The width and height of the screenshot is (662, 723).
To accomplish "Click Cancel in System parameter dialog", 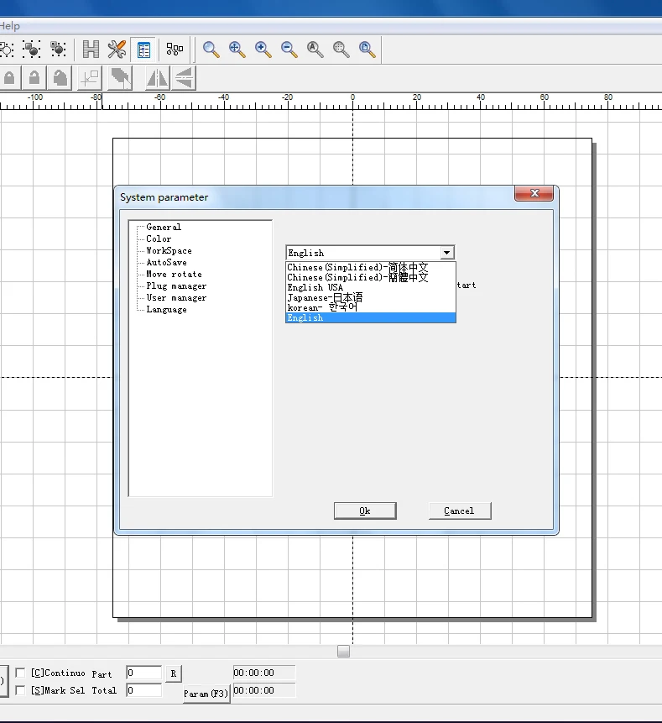I will coord(459,511).
